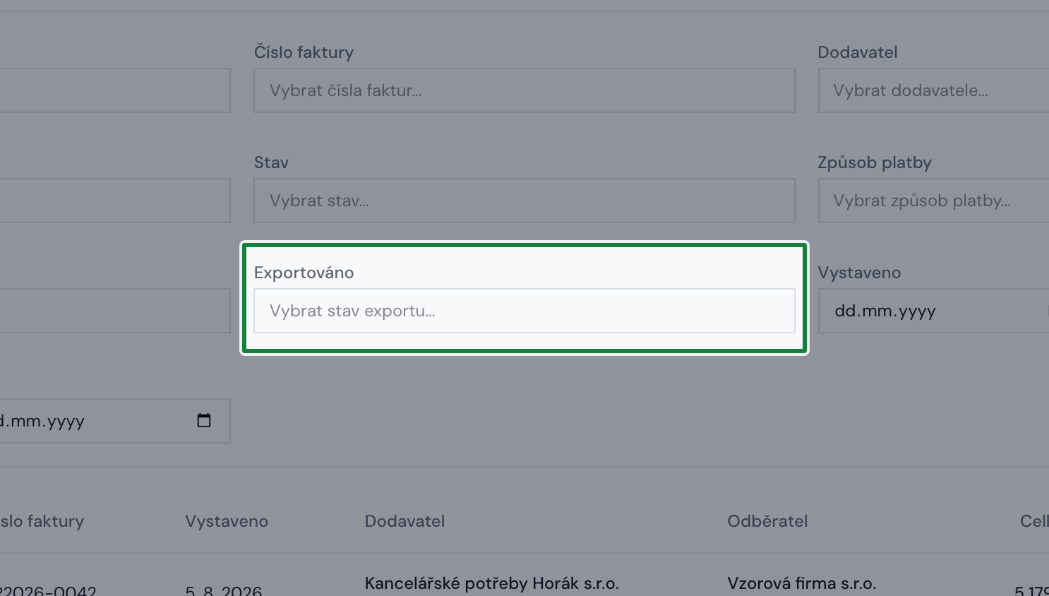Open invoice number ending in 2026-0042
This screenshot has width=1049, height=596.
(48, 590)
